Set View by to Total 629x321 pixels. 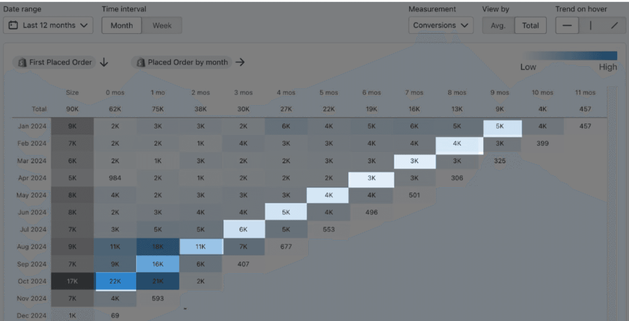click(x=530, y=26)
